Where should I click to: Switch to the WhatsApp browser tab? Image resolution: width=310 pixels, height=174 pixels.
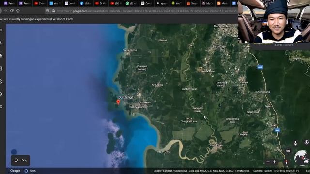pos(132,3)
